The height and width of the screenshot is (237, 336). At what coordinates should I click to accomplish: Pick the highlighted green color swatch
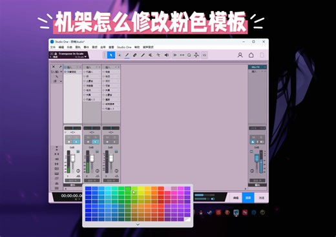[x=128, y=189]
